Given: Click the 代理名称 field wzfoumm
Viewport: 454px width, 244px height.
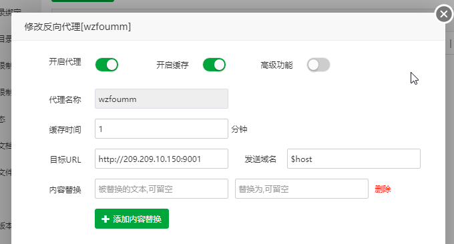Looking at the screenshot, I should 162,99.
